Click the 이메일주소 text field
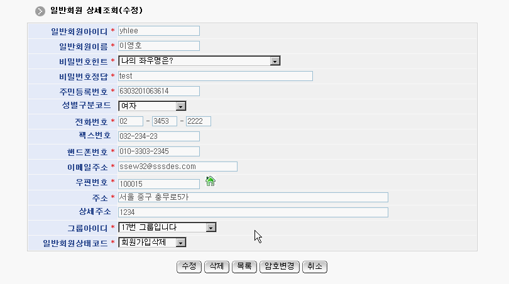The image size is (509, 284). point(177,167)
